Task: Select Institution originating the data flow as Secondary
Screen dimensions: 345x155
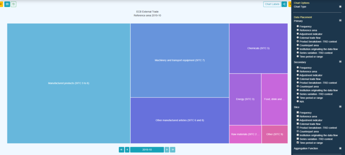Action: pyautogui.click(x=298, y=90)
